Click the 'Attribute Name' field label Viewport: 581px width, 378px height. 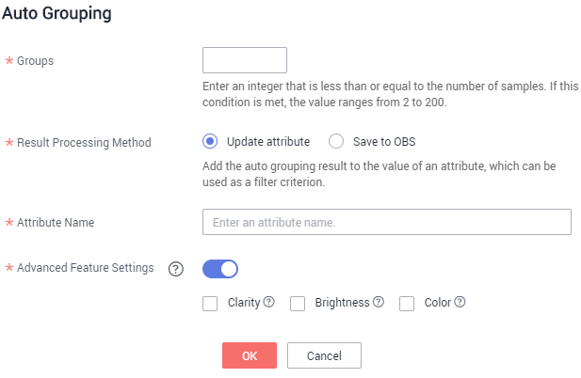point(56,222)
